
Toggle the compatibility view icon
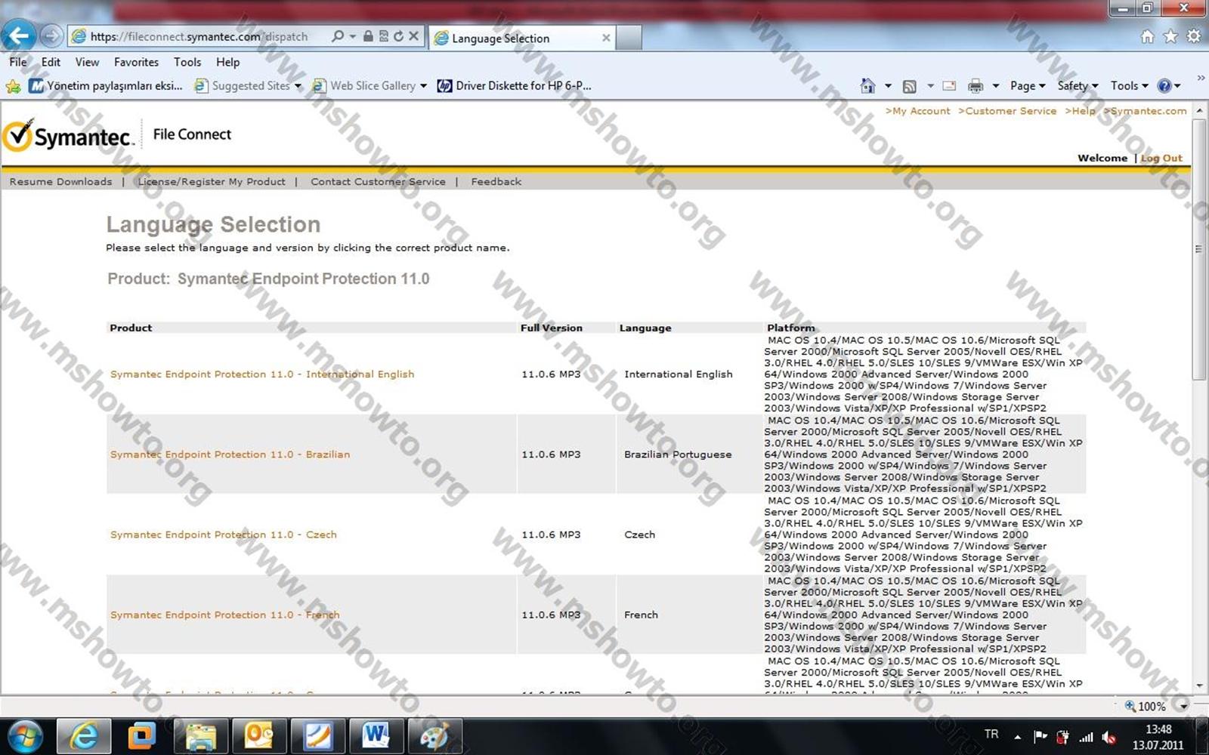(x=384, y=36)
